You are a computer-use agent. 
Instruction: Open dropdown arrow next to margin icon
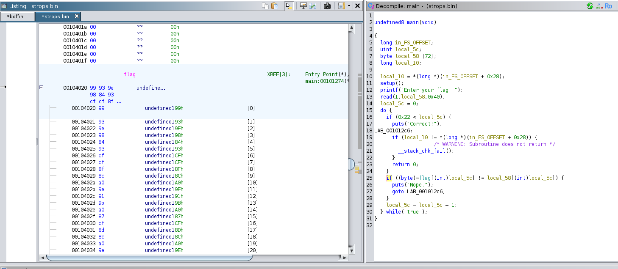point(349,6)
